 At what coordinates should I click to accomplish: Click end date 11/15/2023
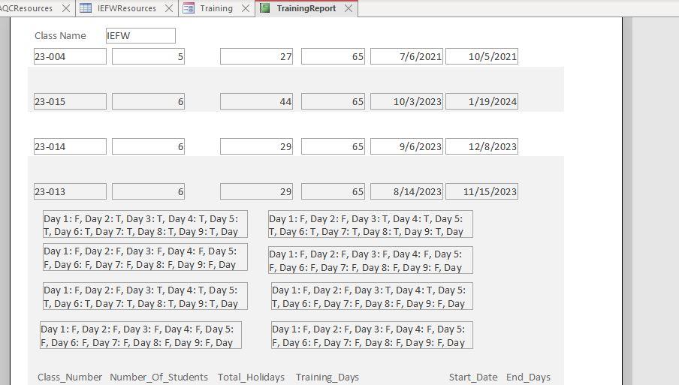point(482,191)
